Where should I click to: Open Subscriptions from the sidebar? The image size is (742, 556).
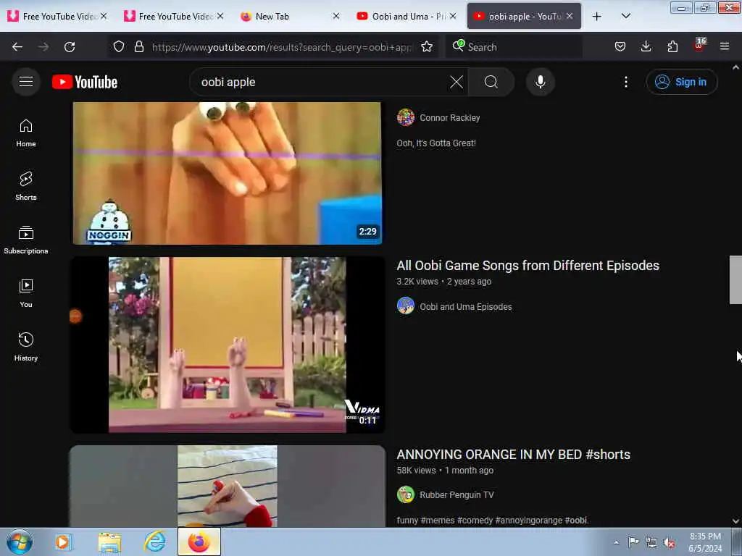tap(26, 240)
